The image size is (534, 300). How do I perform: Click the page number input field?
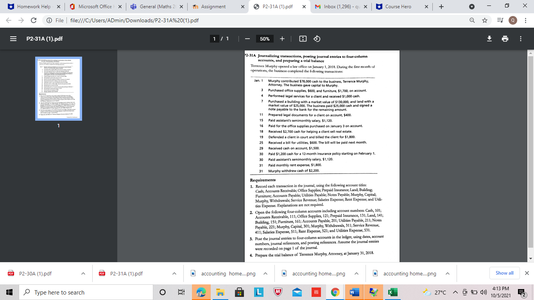(x=215, y=39)
